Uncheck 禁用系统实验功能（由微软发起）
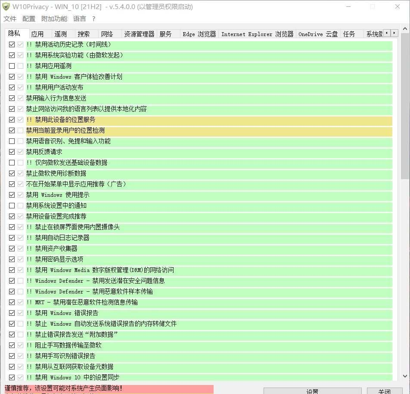The image size is (410, 394). point(12,55)
